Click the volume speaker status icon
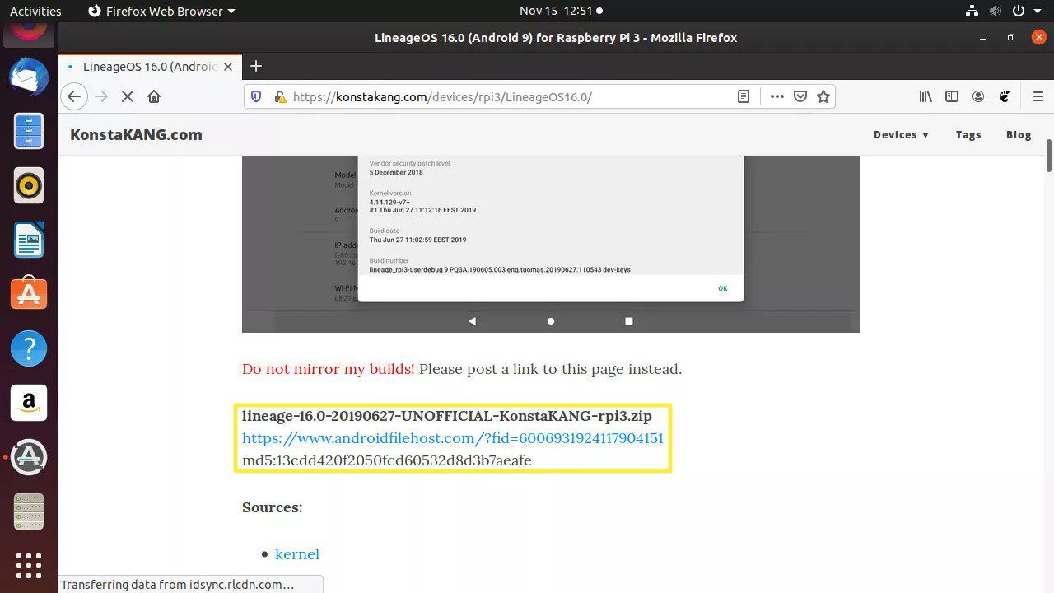 [x=995, y=11]
